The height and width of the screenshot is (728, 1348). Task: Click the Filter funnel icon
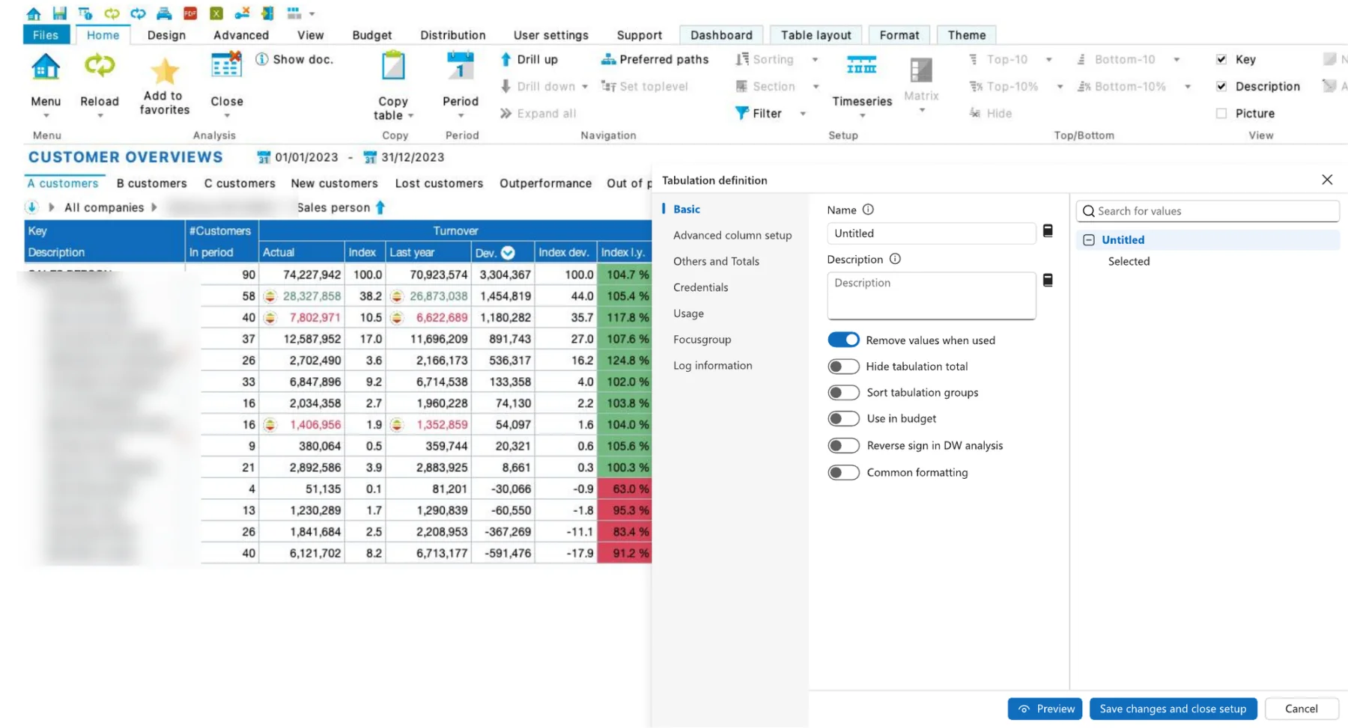[x=741, y=113]
